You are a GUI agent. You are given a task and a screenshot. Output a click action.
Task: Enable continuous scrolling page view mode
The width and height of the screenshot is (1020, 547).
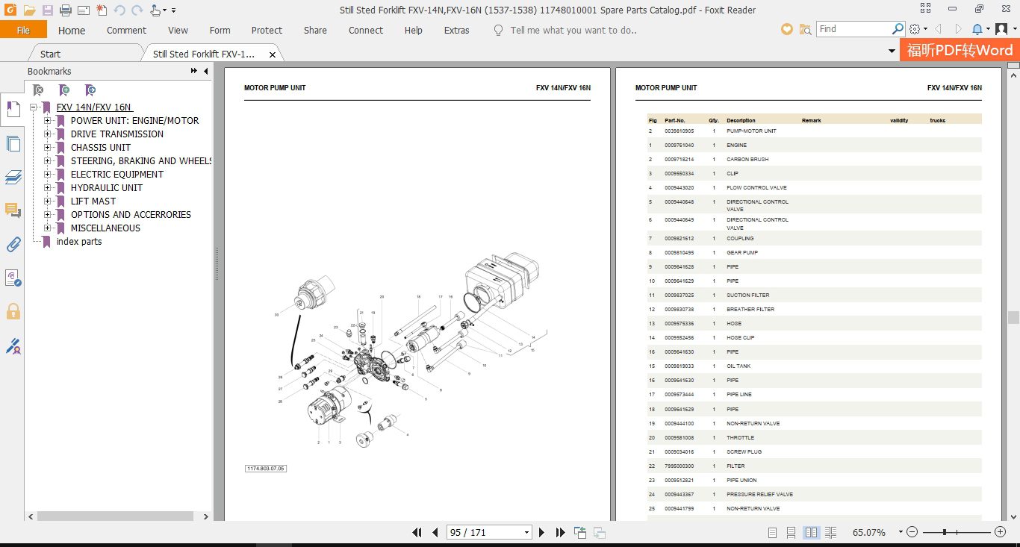pos(792,533)
